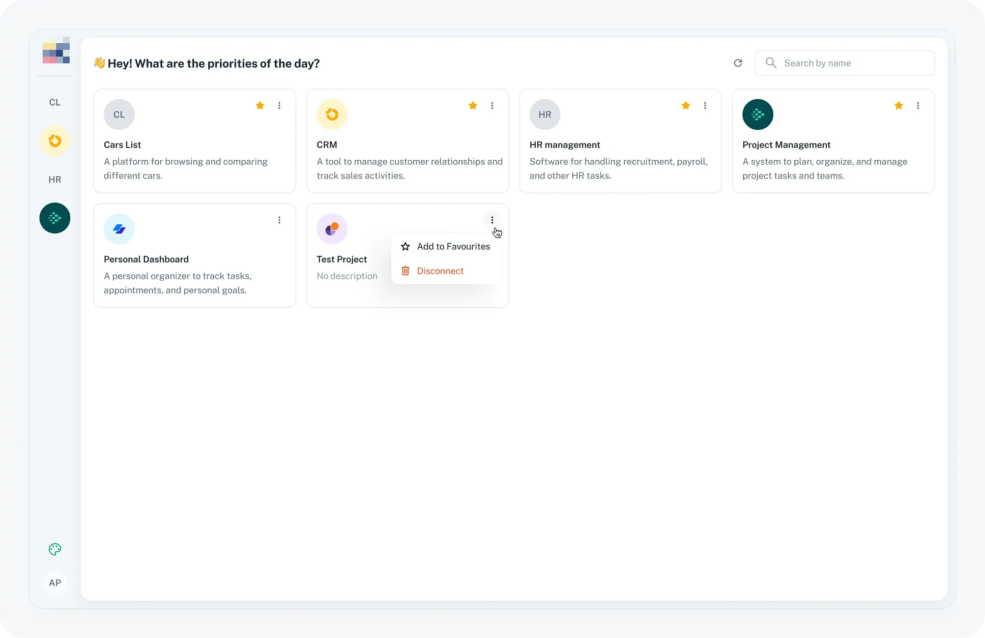Toggle the CRM favourite star

tap(473, 106)
